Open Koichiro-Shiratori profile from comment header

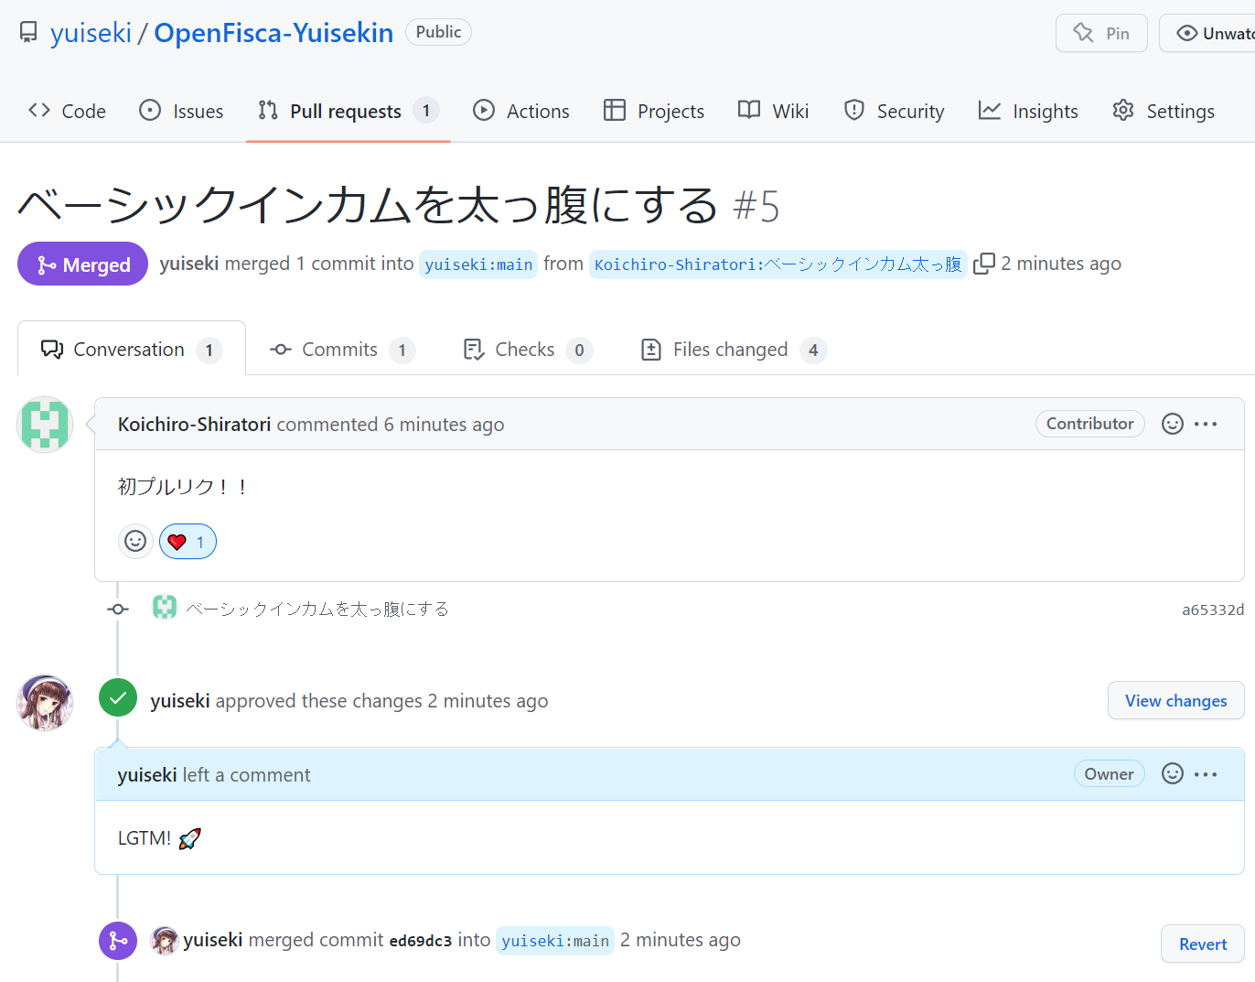coord(194,425)
